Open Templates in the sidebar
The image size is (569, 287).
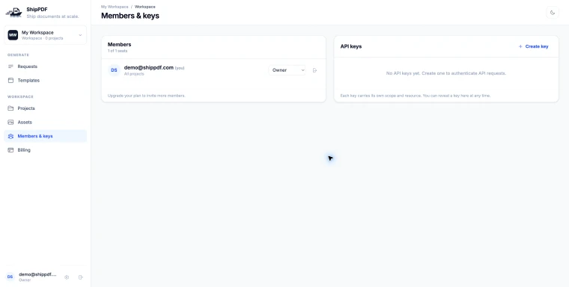click(x=46, y=81)
